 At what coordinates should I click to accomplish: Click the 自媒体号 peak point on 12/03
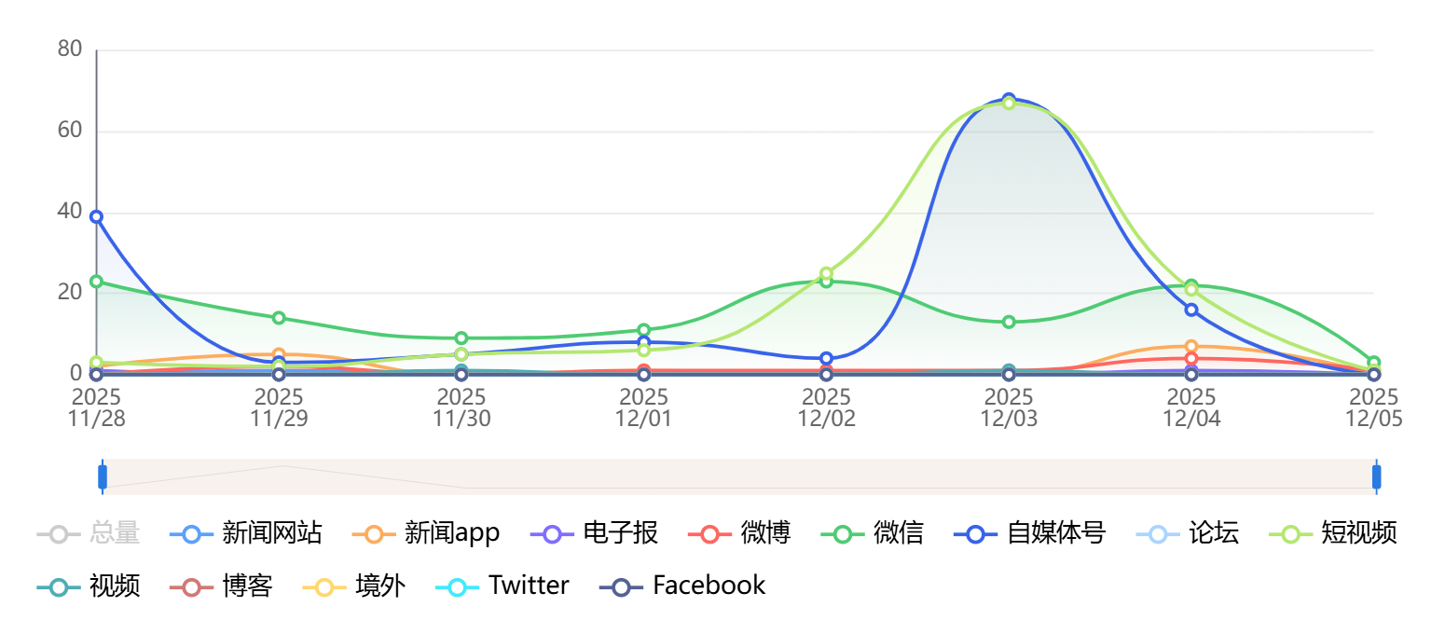pos(1009,98)
